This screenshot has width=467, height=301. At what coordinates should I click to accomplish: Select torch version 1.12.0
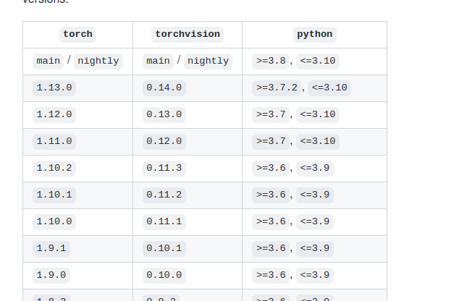tap(54, 114)
